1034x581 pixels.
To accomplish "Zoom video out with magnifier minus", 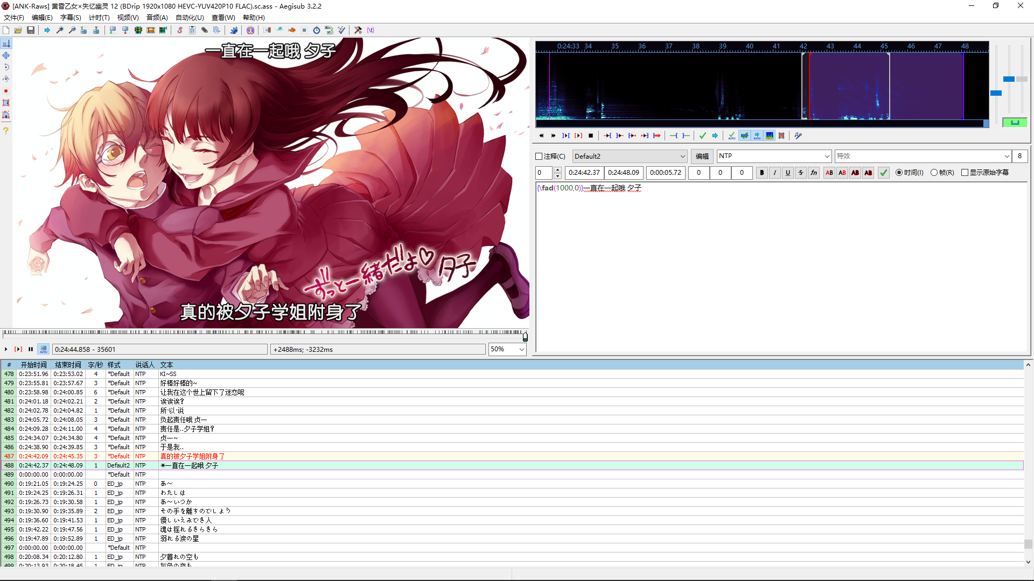I will tap(72, 30).
